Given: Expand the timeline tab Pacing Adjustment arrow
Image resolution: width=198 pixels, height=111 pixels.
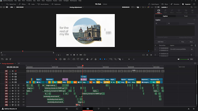Looking at the screenshot, I should click(15, 64).
